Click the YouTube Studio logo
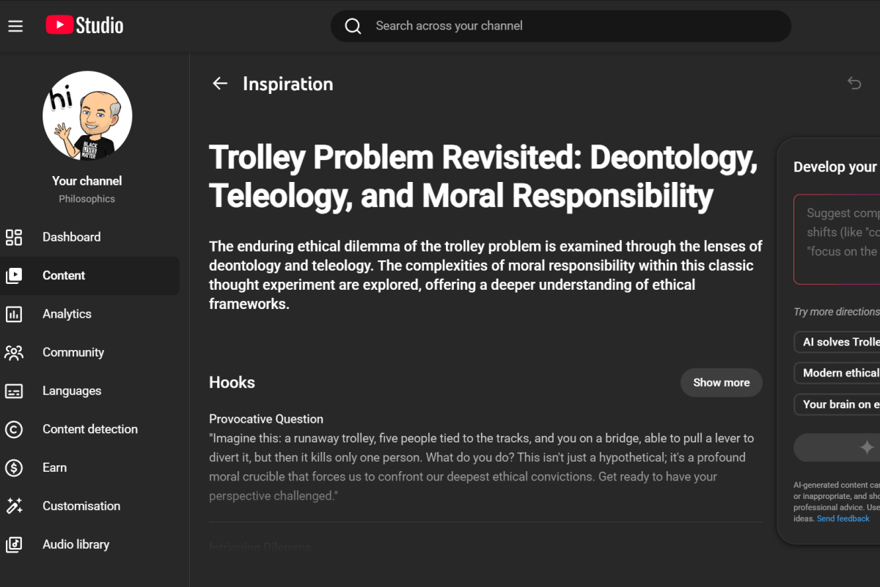The width and height of the screenshot is (880, 587). [84, 26]
